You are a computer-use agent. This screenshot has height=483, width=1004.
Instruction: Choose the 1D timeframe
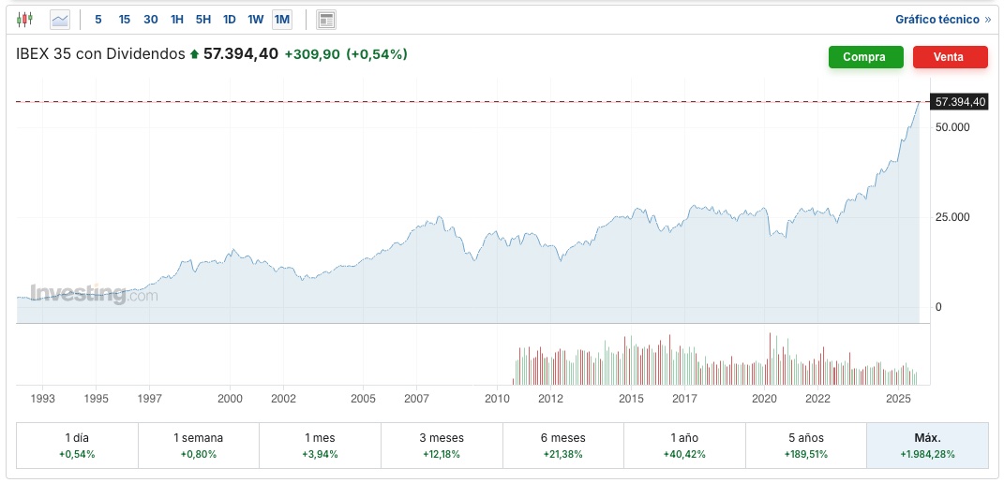click(x=229, y=19)
